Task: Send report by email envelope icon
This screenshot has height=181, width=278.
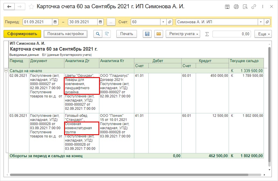Action: pos(159,34)
